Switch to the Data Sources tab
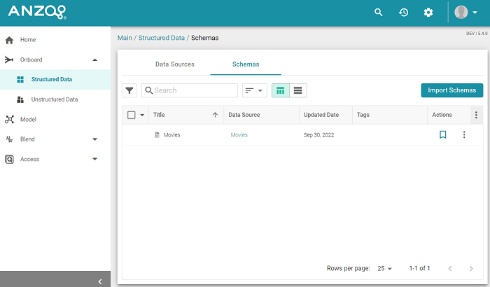The height and width of the screenshot is (287, 490). pos(175,64)
